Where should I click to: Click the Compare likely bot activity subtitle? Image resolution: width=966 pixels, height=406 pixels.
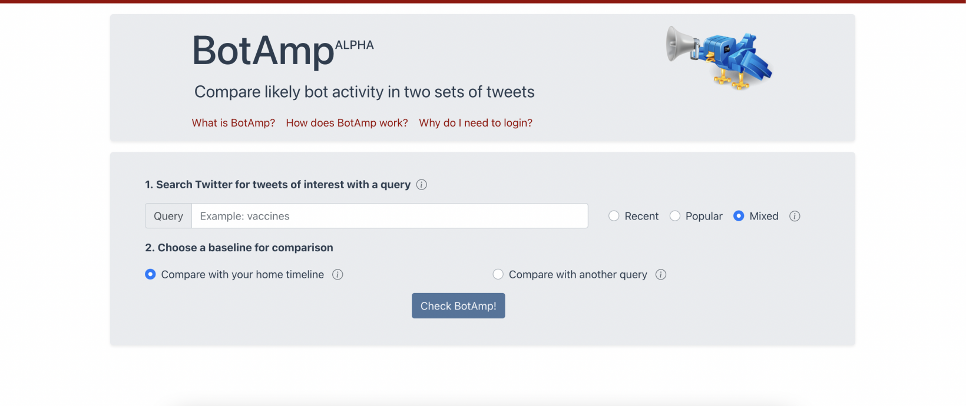[364, 92]
